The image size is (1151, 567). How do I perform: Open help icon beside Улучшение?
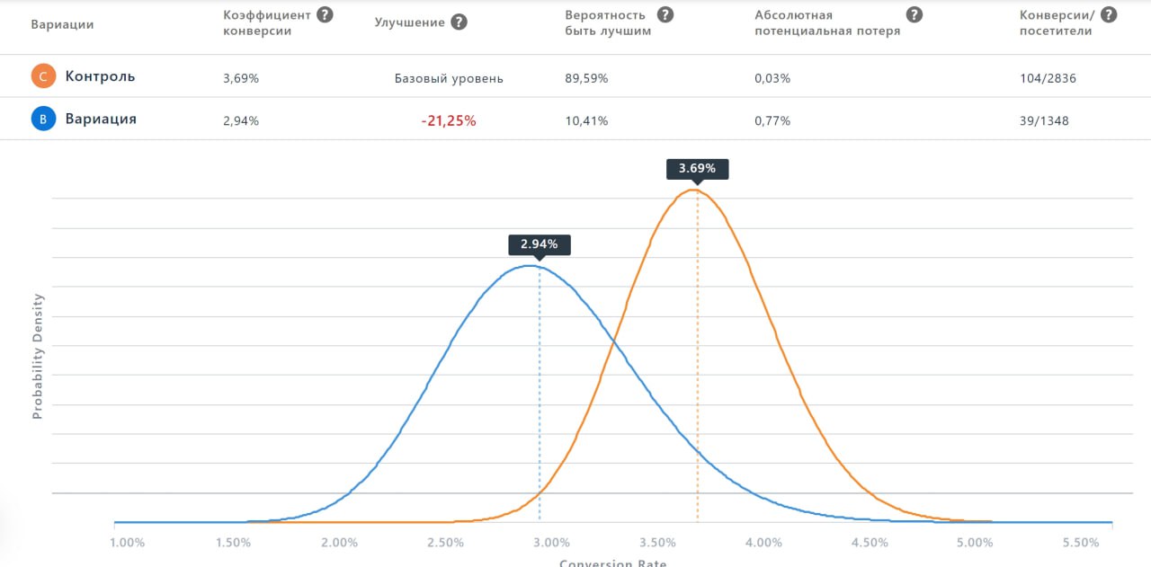pyautogui.click(x=459, y=22)
